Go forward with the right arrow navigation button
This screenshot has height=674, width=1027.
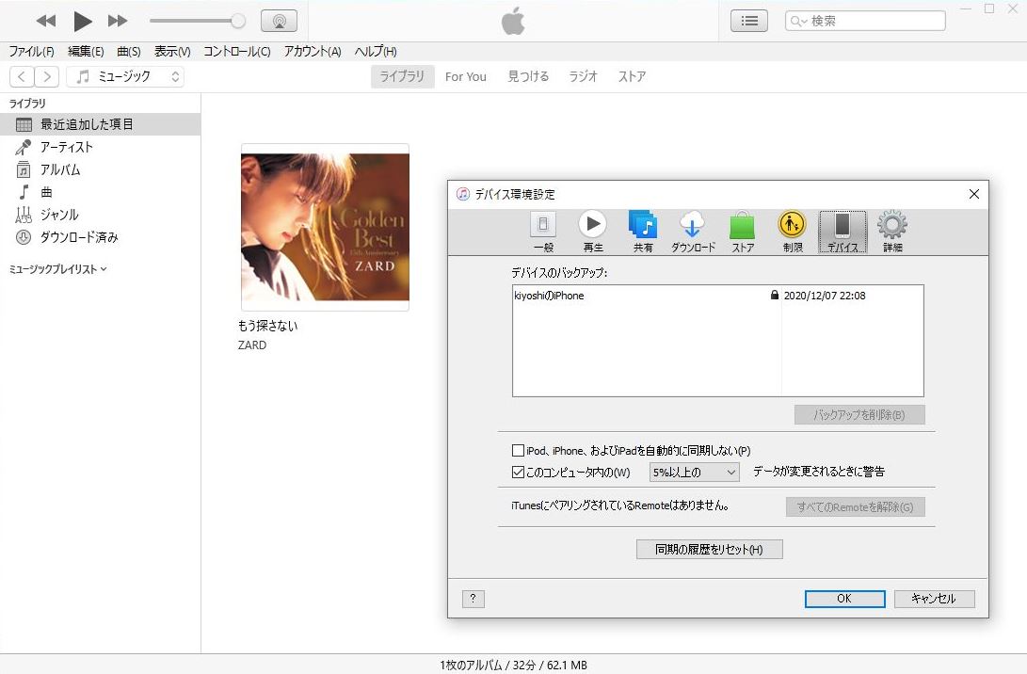(46, 76)
